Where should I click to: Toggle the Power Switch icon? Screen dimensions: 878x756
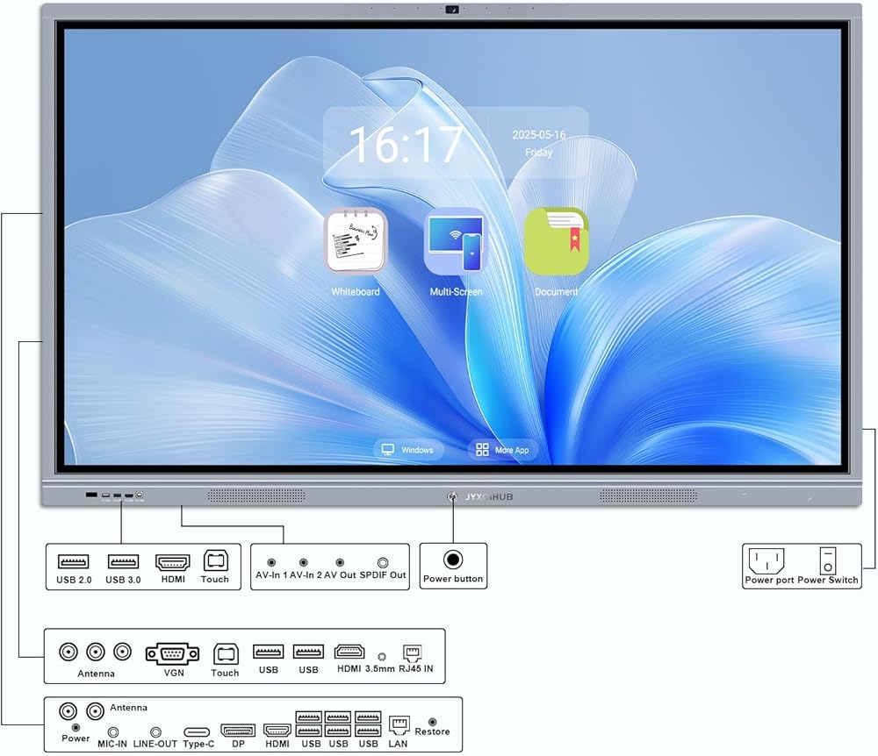coord(828,560)
